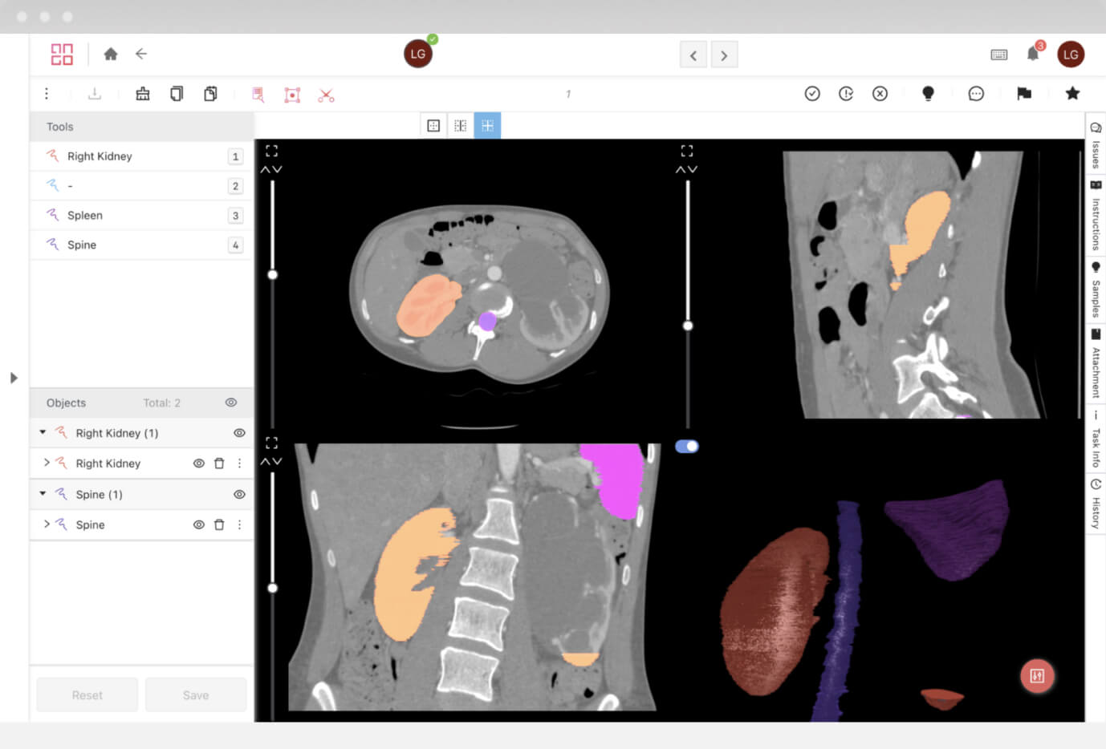Toggle visibility of the Spine object
Image resolution: width=1106 pixels, height=749 pixels.
click(199, 525)
